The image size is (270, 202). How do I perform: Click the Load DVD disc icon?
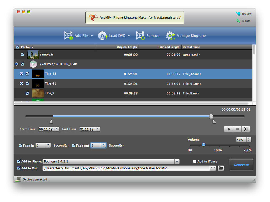[x=103, y=36]
